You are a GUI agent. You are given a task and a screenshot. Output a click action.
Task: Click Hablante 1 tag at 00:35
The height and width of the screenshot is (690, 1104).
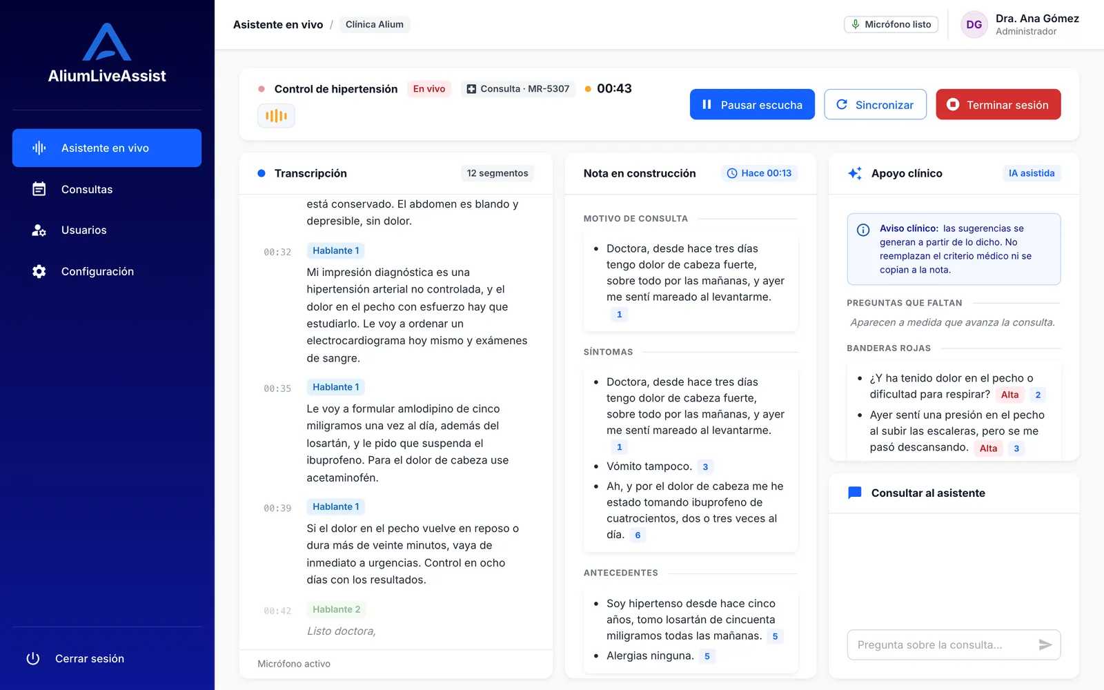tap(336, 387)
